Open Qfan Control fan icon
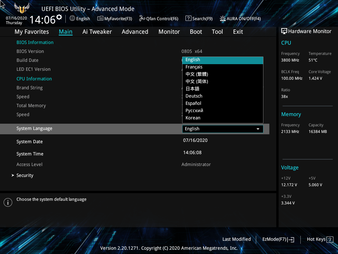Viewport: 338px width, 254px height. point(142,19)
